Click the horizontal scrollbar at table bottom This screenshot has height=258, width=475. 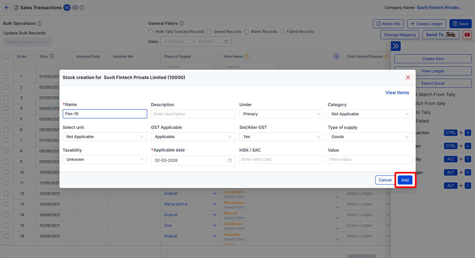pyautogui.click(x=361, y=256)
